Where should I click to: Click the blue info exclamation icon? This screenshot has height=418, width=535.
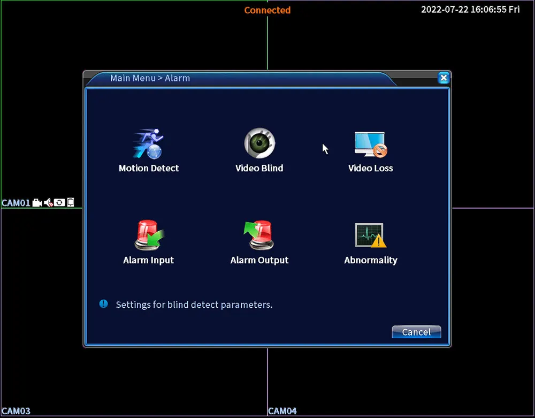(103, 303)
